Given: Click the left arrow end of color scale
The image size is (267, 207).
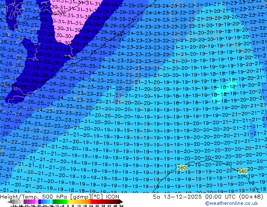Looking at the screenshot, I should click(9, 202).
